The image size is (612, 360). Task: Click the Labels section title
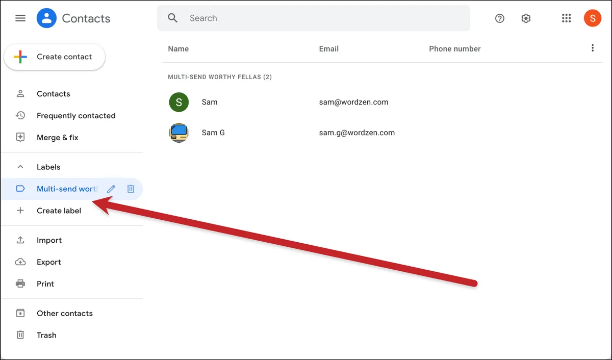click(48, 167)
